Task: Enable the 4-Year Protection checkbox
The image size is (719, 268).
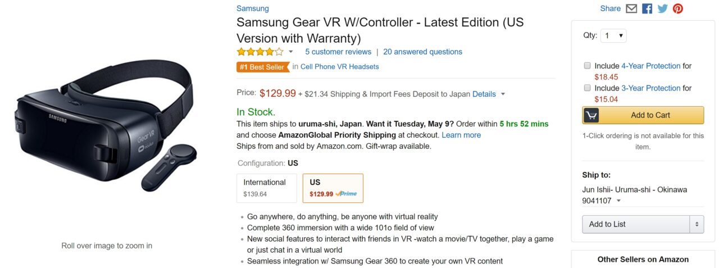Action: 588,65
